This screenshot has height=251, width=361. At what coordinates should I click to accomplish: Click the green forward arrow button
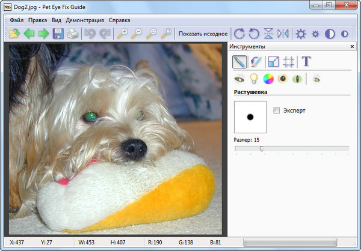click(43, 34)
